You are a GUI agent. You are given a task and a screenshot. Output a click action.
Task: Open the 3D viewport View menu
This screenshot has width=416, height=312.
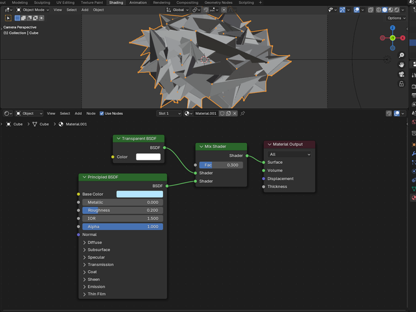click(58, 10)
